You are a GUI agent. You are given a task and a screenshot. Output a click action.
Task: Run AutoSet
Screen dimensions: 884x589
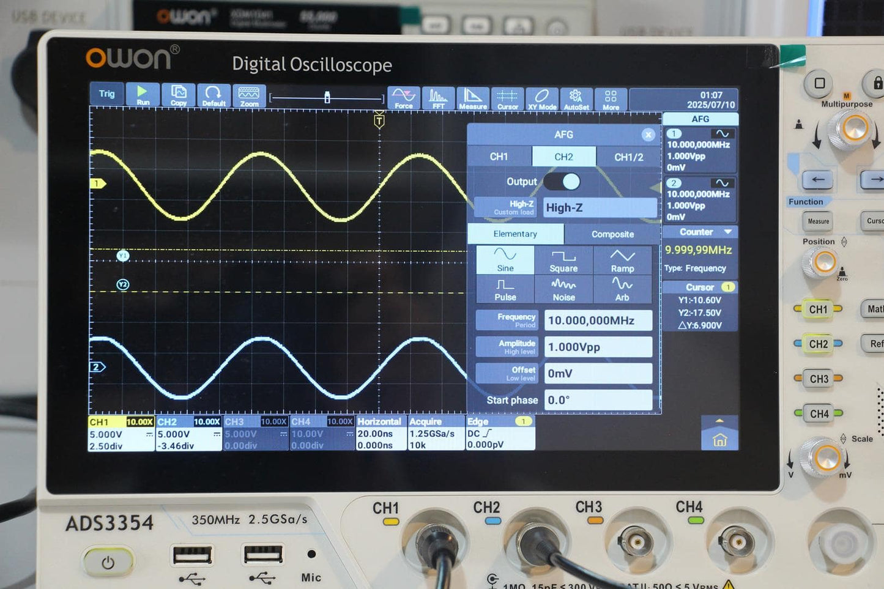coord(576,98)
